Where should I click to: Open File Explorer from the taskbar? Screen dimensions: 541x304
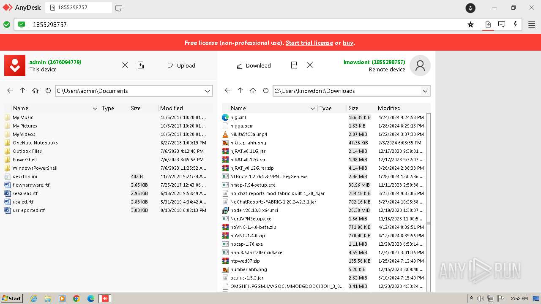(48, 299)
